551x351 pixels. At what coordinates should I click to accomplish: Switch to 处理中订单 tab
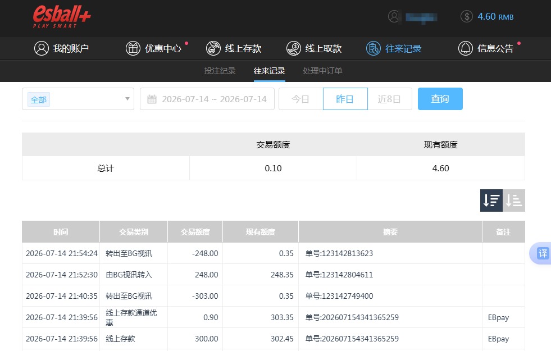(322, 71)
